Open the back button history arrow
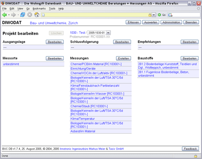 8,15
